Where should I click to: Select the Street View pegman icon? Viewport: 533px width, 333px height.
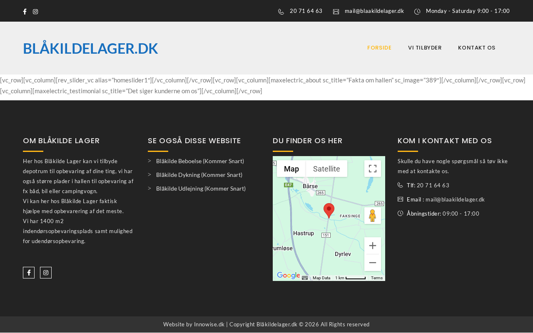tap(372, 216)
